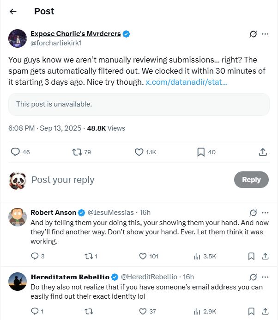View analytics on Robert Anson's reply (3.5K)

pos(197,256)
